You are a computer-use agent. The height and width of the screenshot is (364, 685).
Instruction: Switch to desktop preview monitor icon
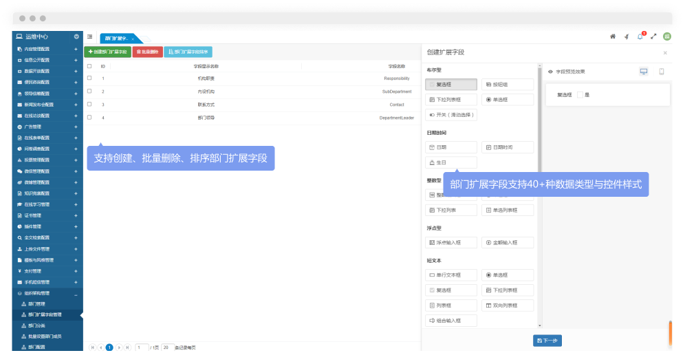(x=644, y=72)
